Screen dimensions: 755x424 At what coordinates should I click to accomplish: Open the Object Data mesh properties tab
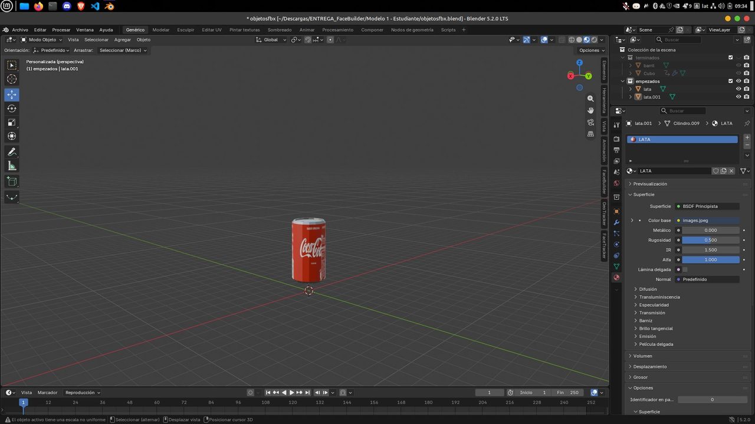pyautogui.click(x=616, y=267)
